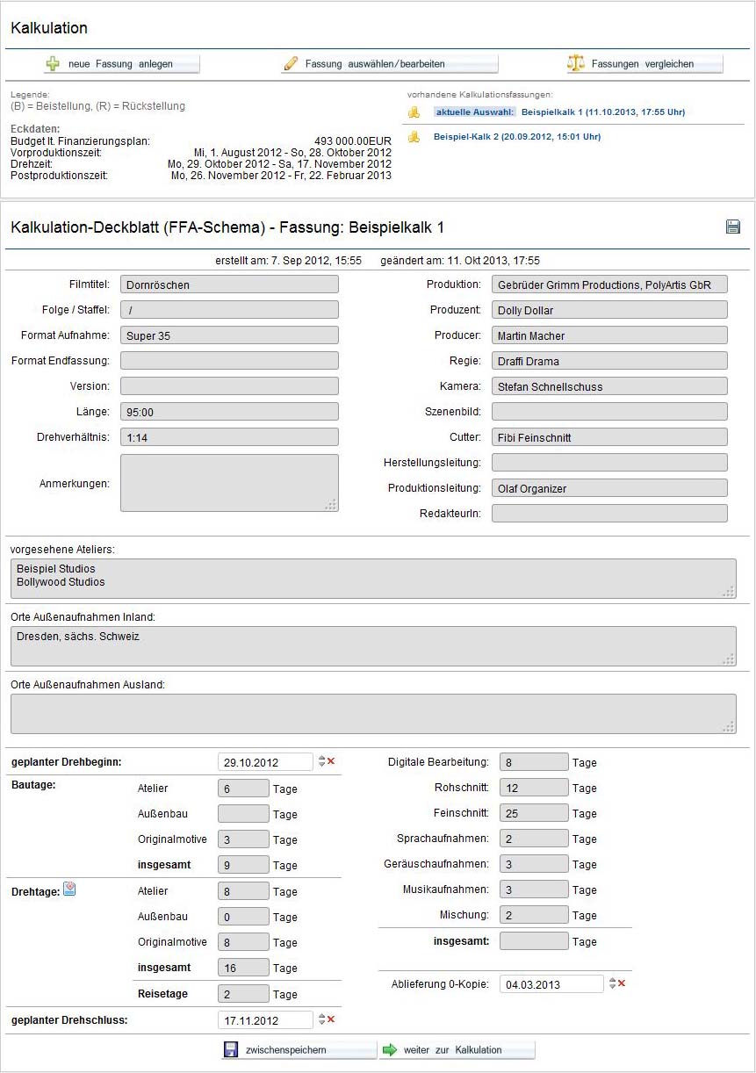The width and height of the screenshot is (756, 1073).
Task: Click the Kamera field with Stefan Schnellschuss
Action: (609, 386)
